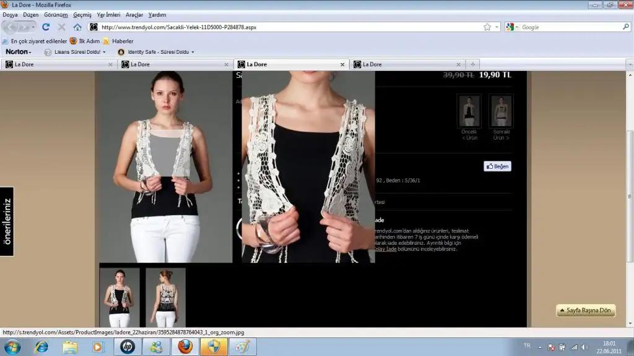634x356 pixels.
Task: Open the Norton dropdown menu
Action: 19,52
